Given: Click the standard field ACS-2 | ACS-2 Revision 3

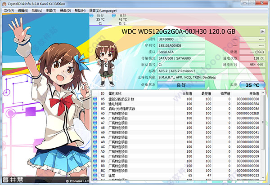Looking at the screenshot, I should pyautogui.click(x=211, y=71).
